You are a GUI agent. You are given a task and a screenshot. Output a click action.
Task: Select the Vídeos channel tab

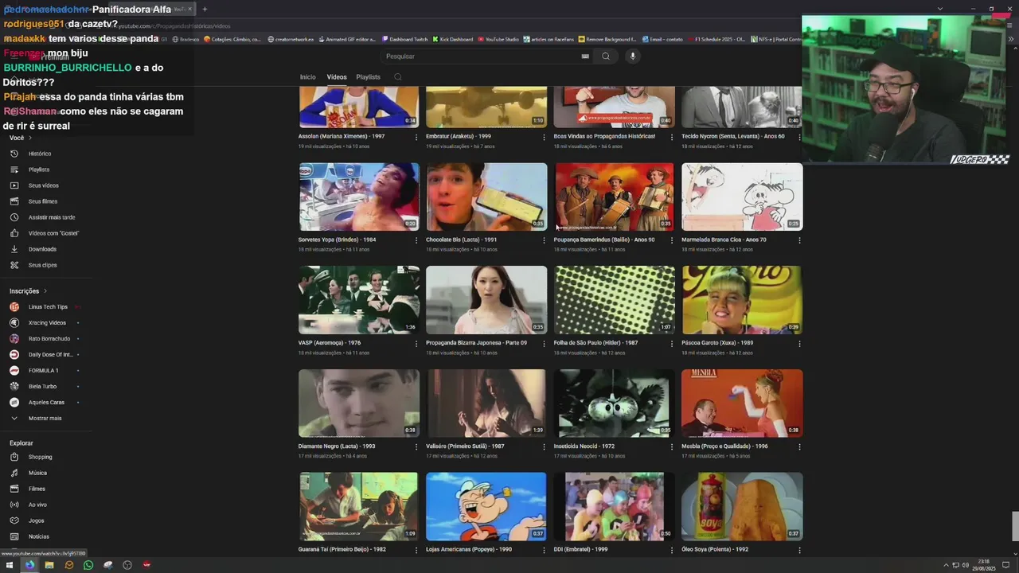pyautogui.click(x=337, y=77)
